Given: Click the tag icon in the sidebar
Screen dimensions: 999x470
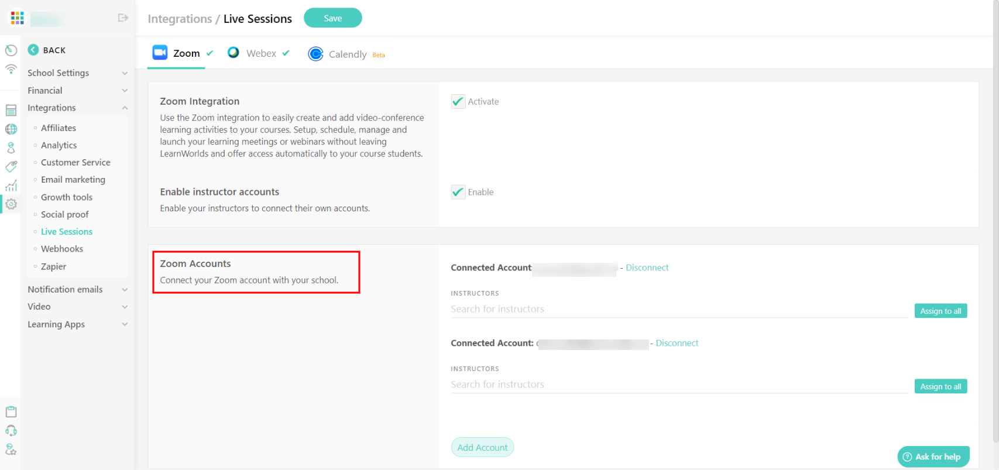Looking at the screenshot, I should 11,166.
